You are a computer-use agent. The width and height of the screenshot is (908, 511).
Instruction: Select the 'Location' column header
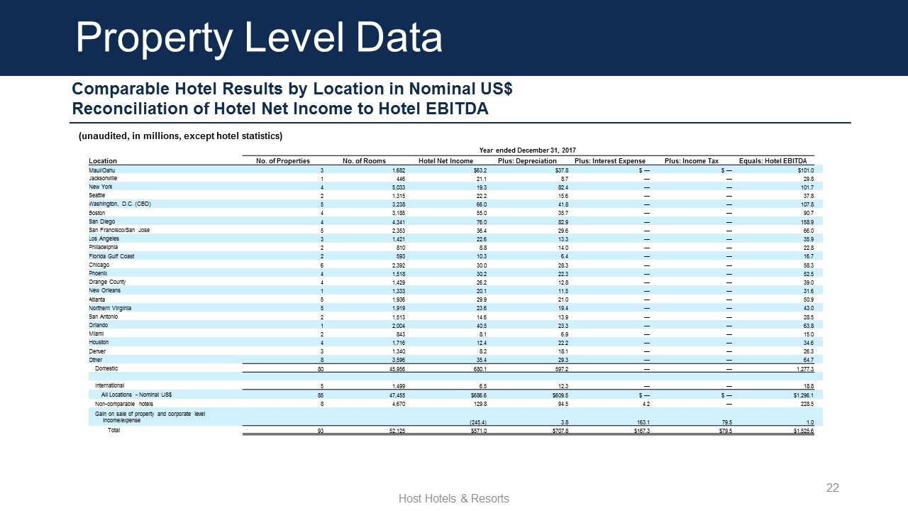pos(103,161)
